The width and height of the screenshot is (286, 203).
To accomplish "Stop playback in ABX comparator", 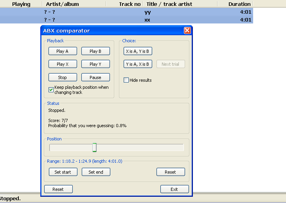I will [x=63, y=77].
